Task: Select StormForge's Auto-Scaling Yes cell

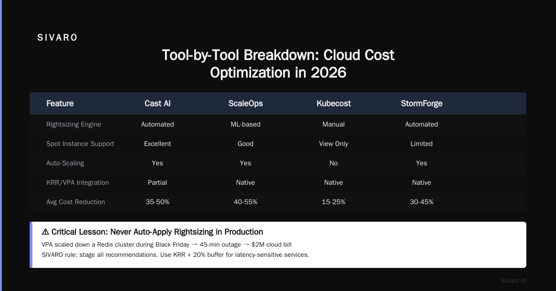Action: 422,163
